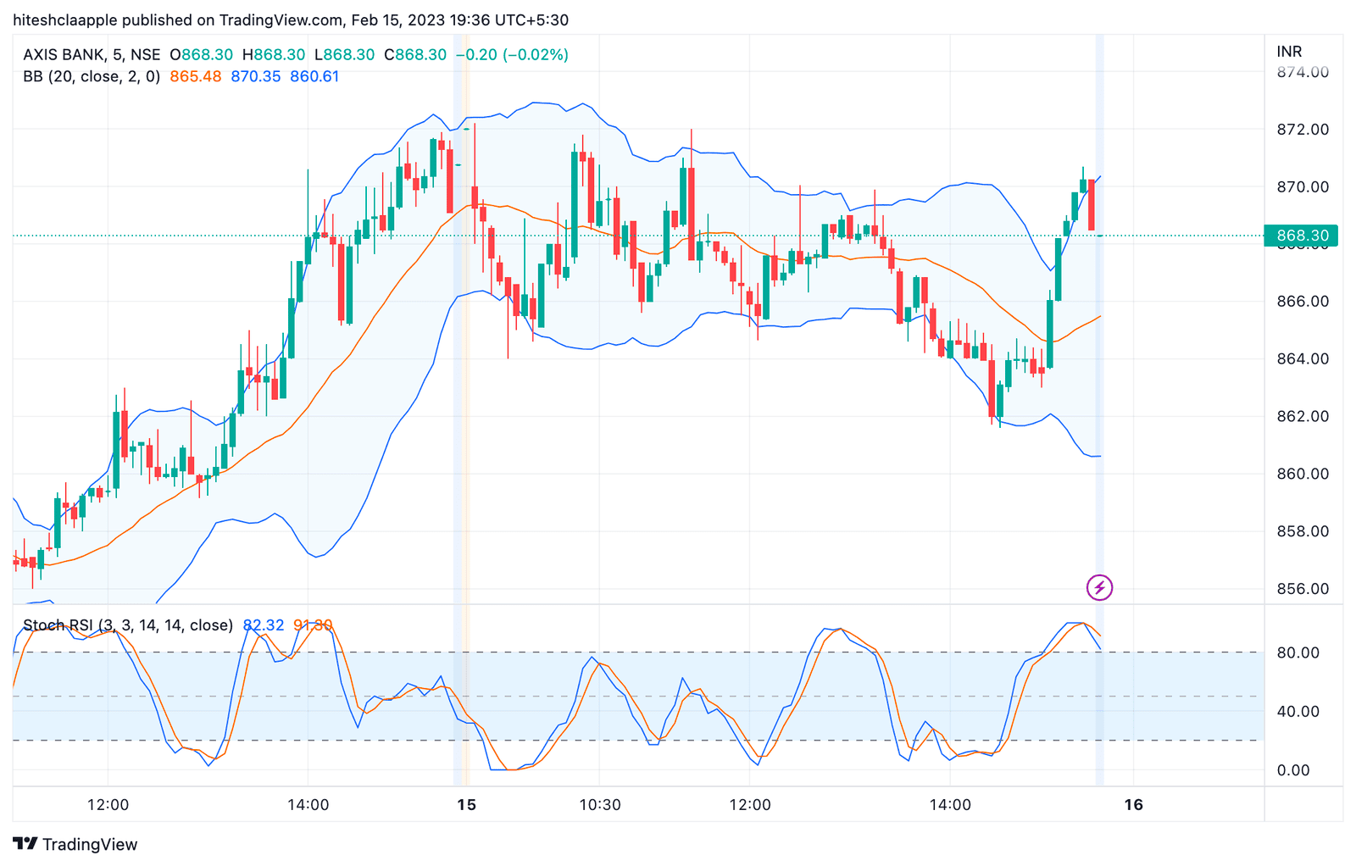This screenshot has height=866, width=1356.
Task: Click the 12:00 time label after 10:30
Action: (750, 805)
